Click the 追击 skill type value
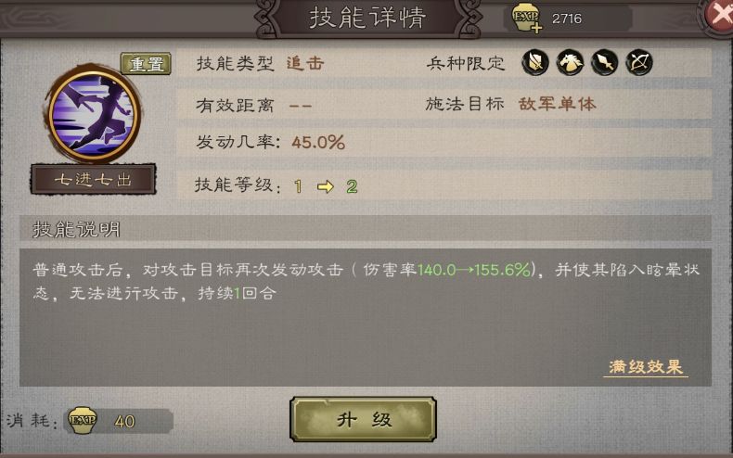 (x=305, y=63)
